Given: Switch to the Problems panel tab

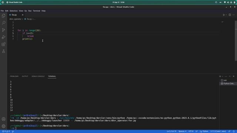Looking at the screenshot, I should [14, 76].
